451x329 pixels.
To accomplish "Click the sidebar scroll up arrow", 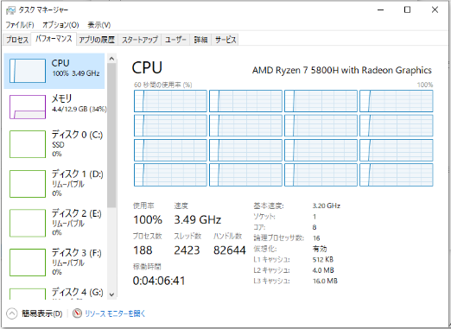I will click(x=111, y=59).
